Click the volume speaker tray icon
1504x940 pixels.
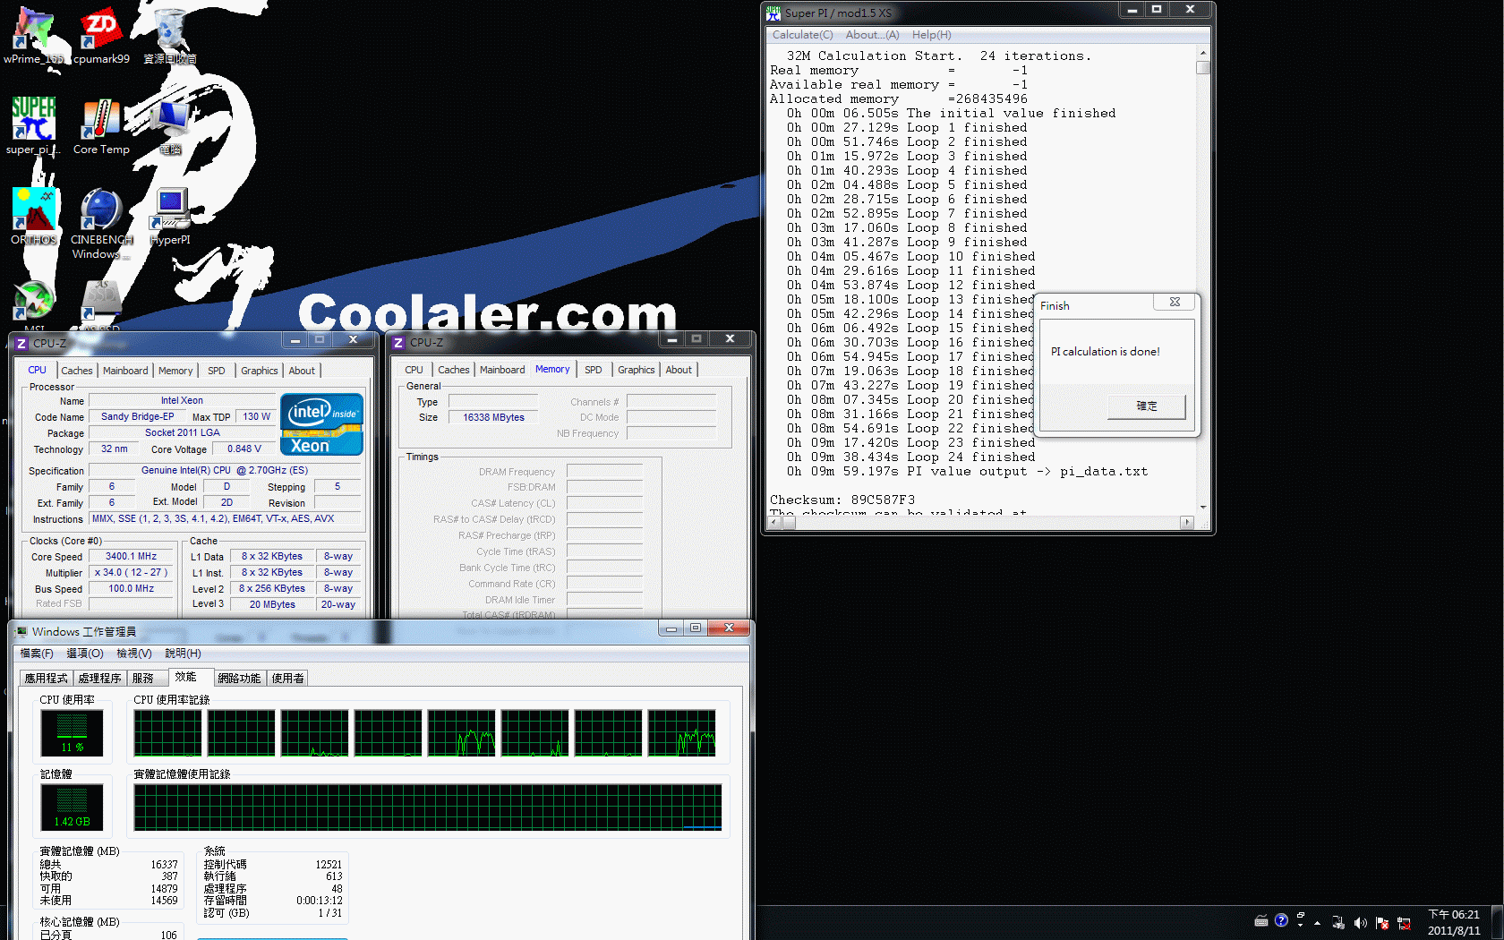pyautogui.click(x=1360, y=922)
